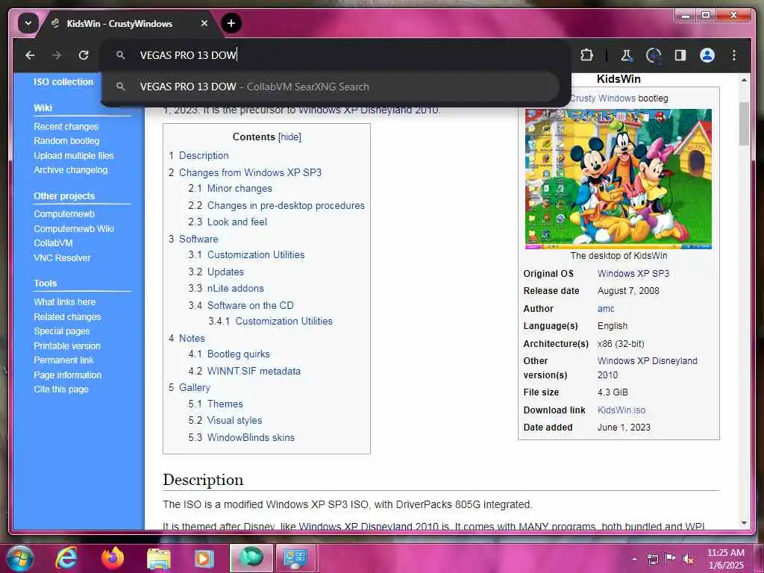
Task: Open the CollabVM sidebar link
Action: [x=53, y=243]
